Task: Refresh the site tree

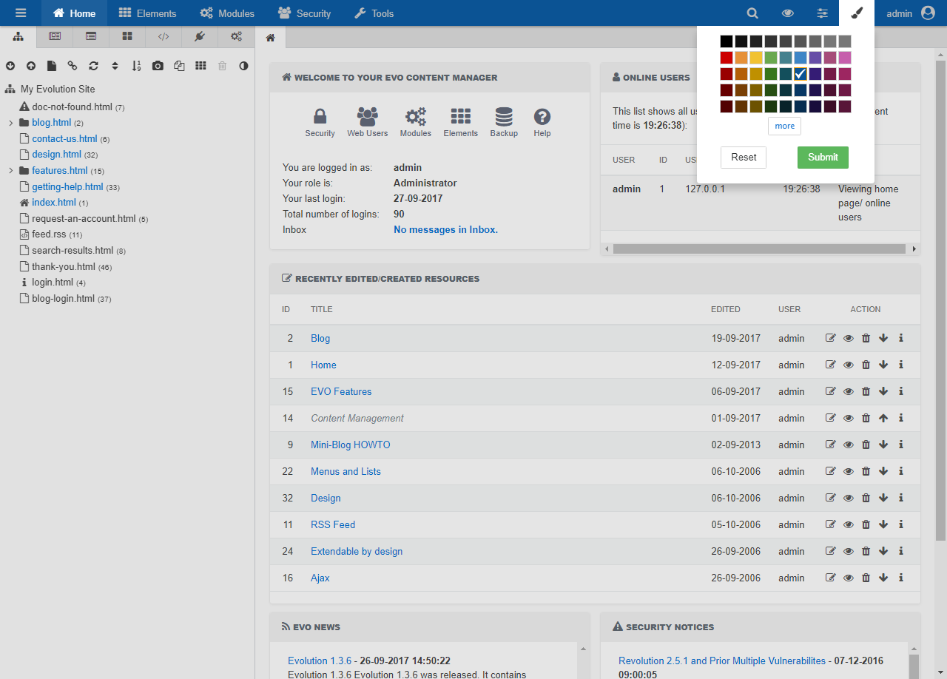Action: pyautogui.click(x=93, y=66)
